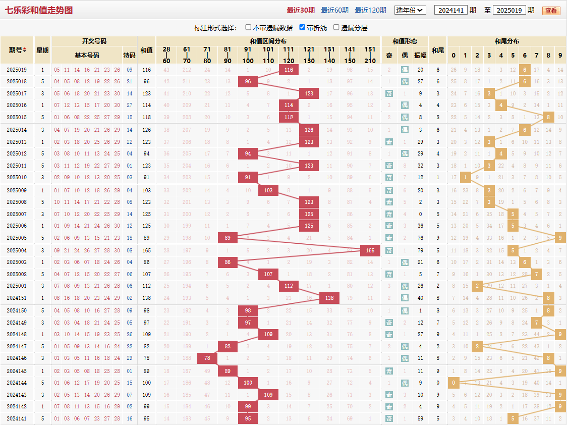Click the 七乐彩和值走势图 title
This screenshot has width=567, height=425.
coord(39,10)
